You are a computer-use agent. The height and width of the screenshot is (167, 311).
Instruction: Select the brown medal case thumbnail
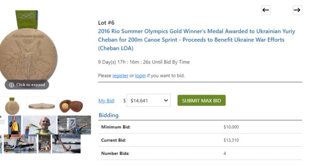(x=71, y=106)
